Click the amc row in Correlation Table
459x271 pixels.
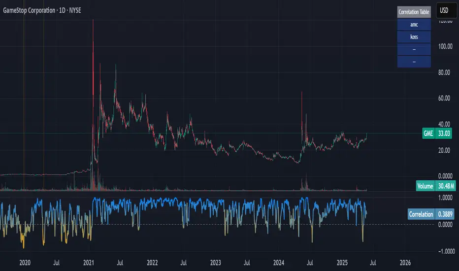click(414, 25)
